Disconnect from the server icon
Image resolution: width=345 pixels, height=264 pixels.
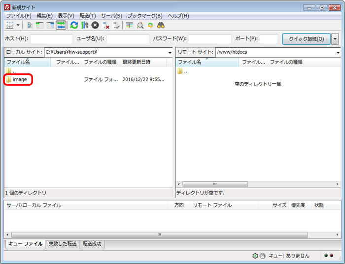(x=106, y=26)
